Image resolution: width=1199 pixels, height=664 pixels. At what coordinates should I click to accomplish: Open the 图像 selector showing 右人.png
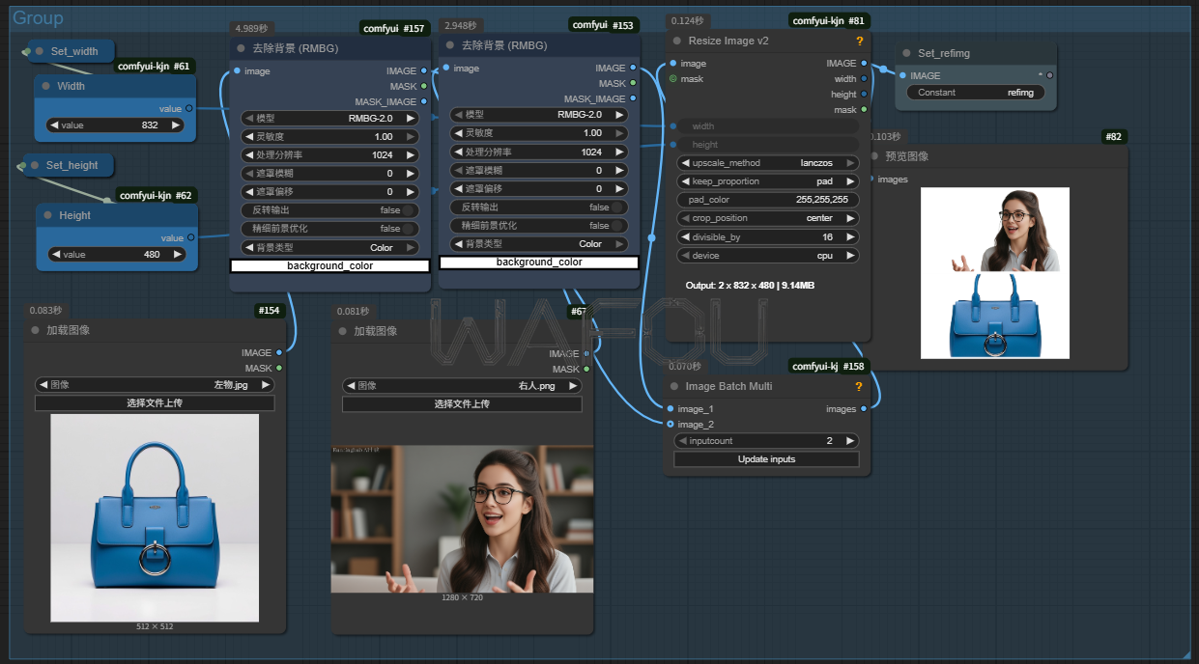(462, 385)
